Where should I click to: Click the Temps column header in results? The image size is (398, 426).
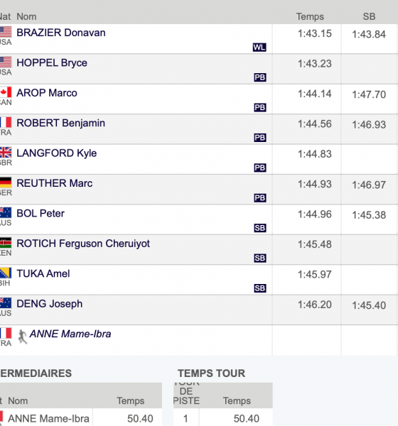coord(310,16)
